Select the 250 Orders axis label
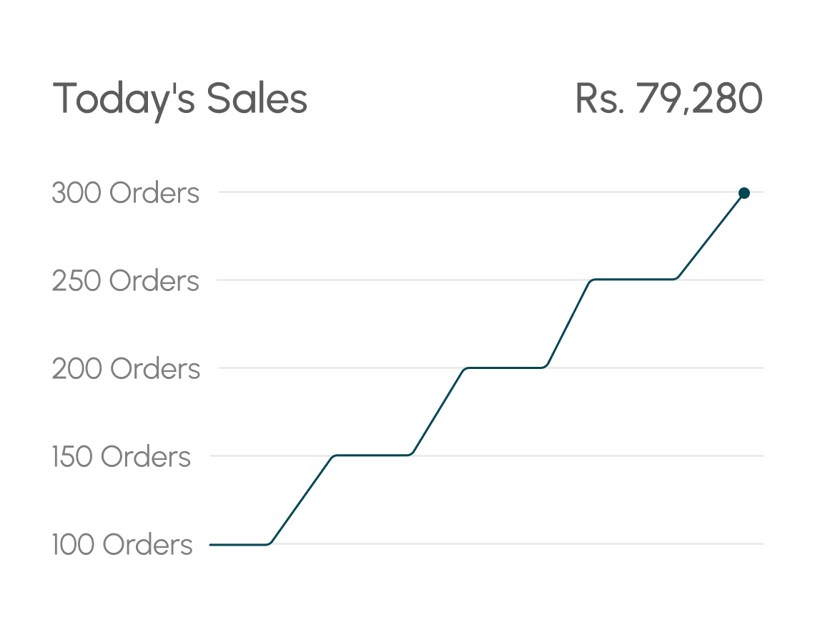 [125, 280]
